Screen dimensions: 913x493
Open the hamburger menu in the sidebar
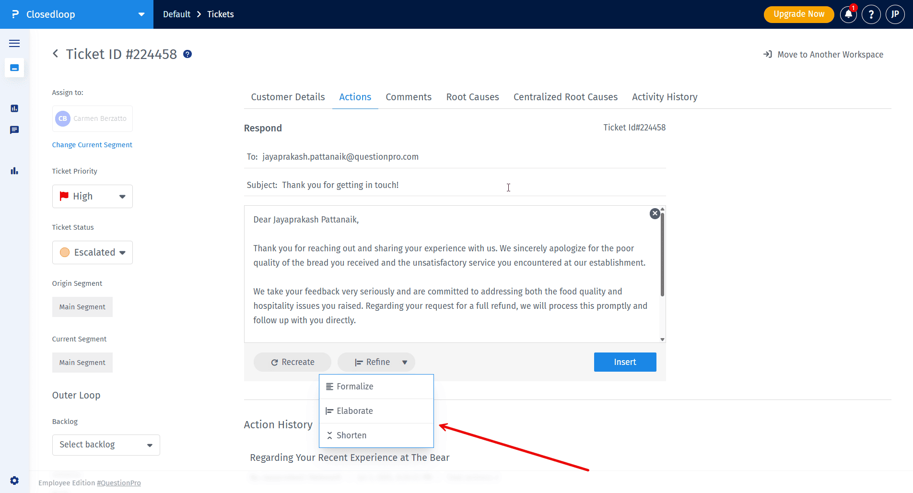(x=14, y=44)
